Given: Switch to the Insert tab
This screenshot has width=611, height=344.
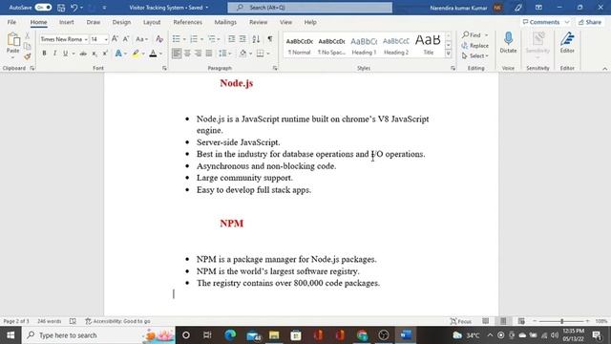Looking at the screenshot, I should [x=66, y=22].
